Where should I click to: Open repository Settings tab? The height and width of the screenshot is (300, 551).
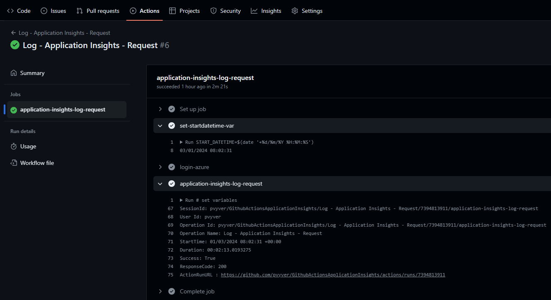coord(307,11)
